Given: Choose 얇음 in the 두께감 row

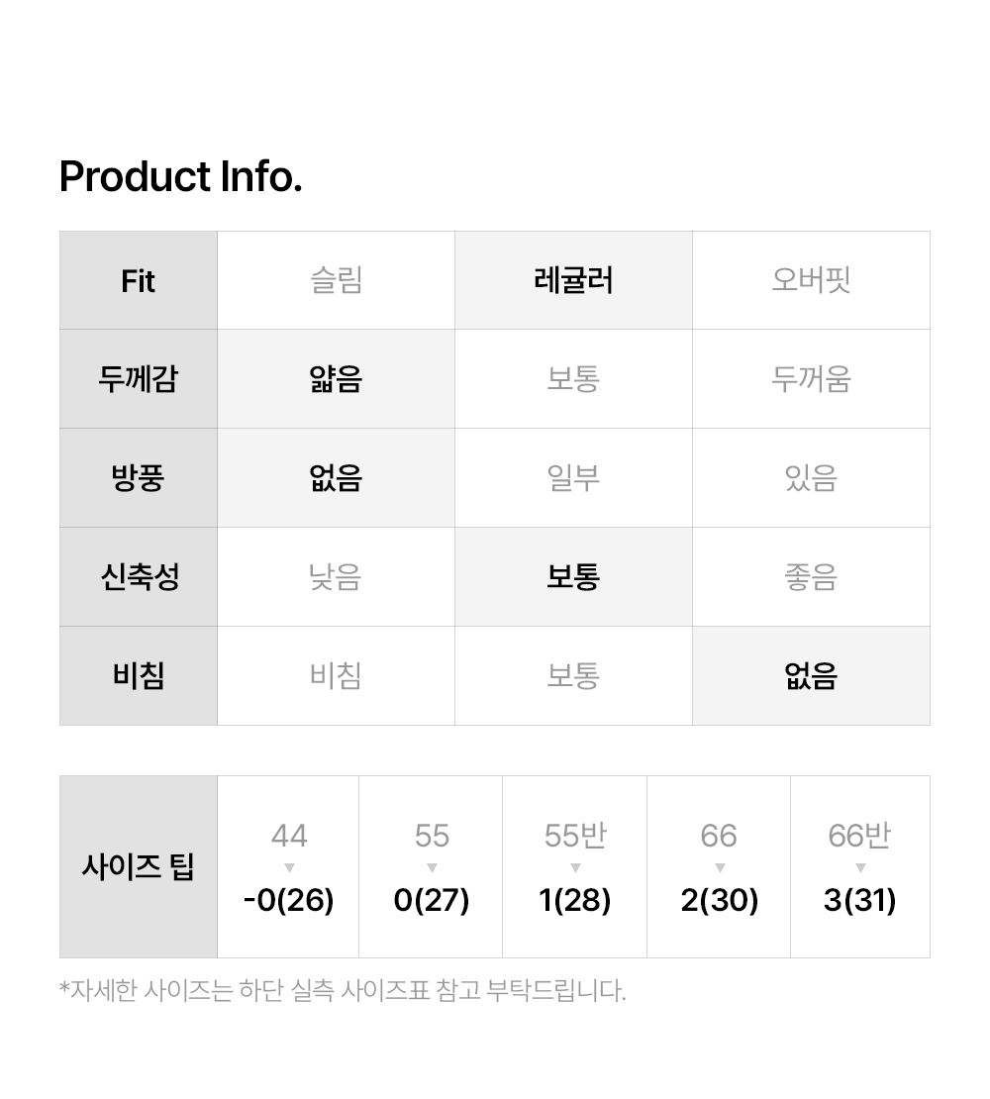Looking at the screenshot, I should coord(336,379).
